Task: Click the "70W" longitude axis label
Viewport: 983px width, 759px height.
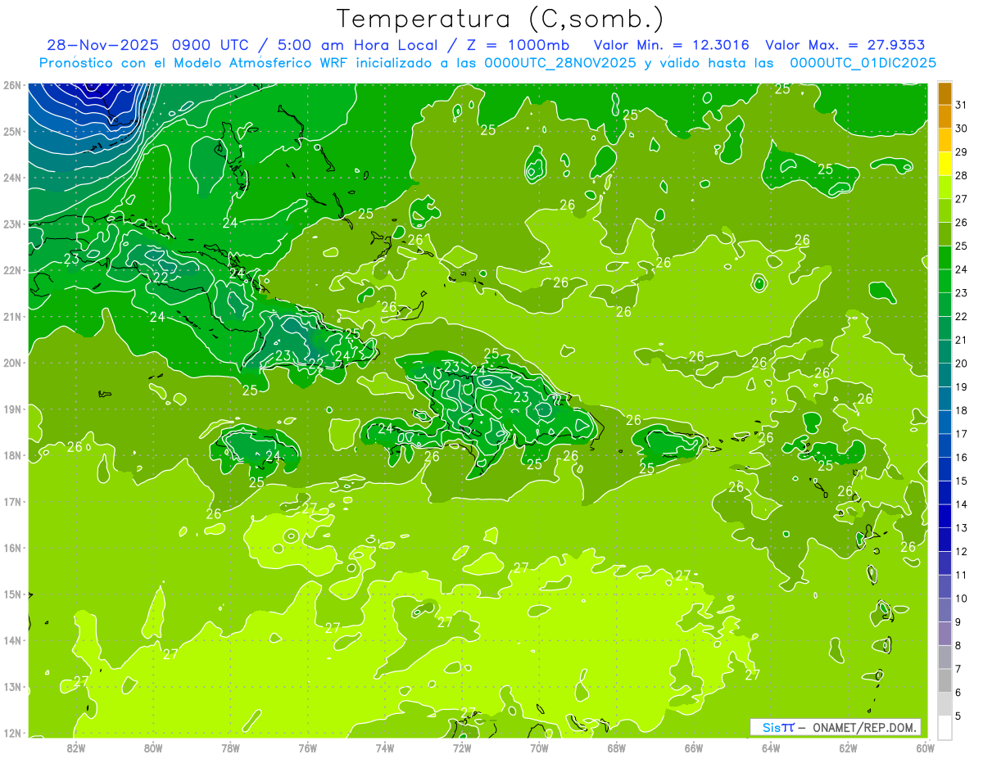Action: [539, 748]
